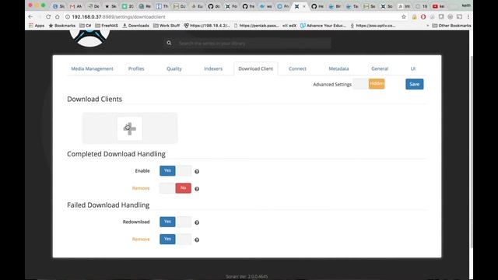Focus the series search input field

pyautogui.click(x=254, y=44)
